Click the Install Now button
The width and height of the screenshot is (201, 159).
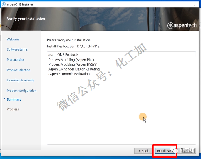tap(165, 151)
